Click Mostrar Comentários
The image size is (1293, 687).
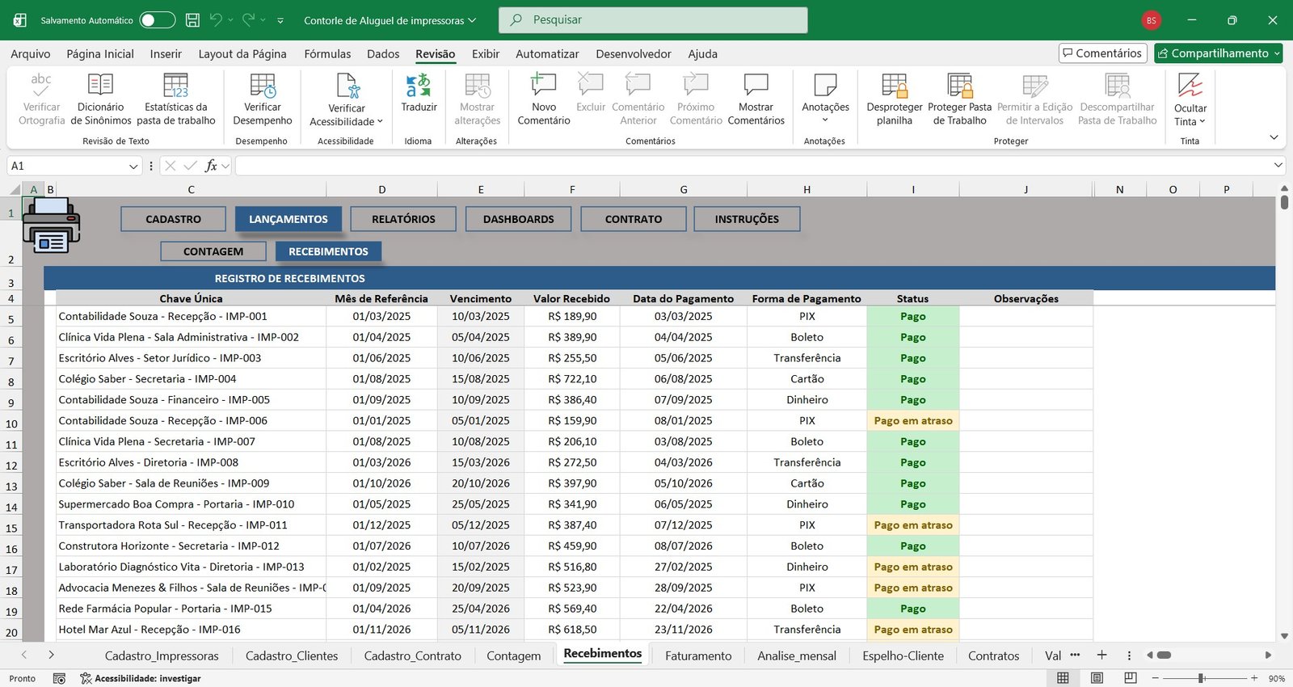coord(756,99)
